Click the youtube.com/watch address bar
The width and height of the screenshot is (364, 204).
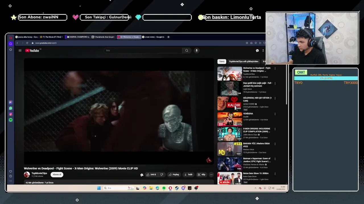point(46,43)
